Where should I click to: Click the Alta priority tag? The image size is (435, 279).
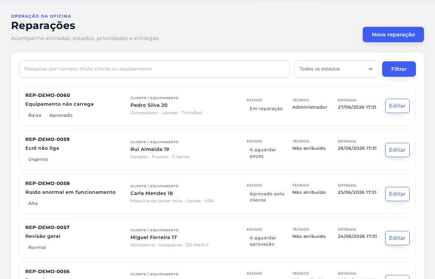pyautogui.click(x=33, y=204)
